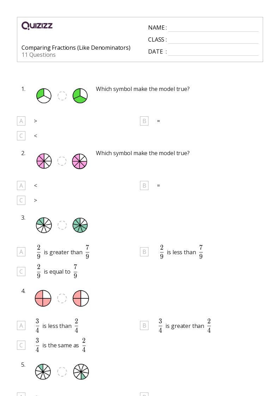Image resolution: width=280 pixels, height=396 pixels.
Task: Check box C '3/4 is the same as 2/4'
Action: [x=21, y=345]
